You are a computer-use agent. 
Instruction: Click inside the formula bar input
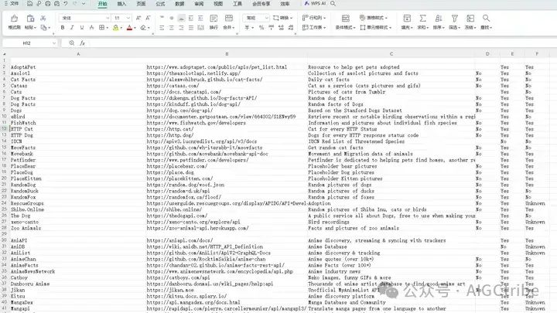tap(322, 43)
